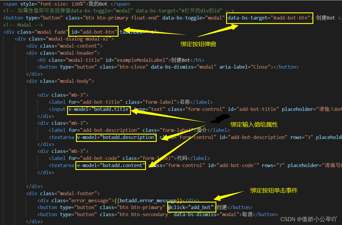Click the @click="add_bot" handler text
The image size is (342, 225).
[191, 207]
